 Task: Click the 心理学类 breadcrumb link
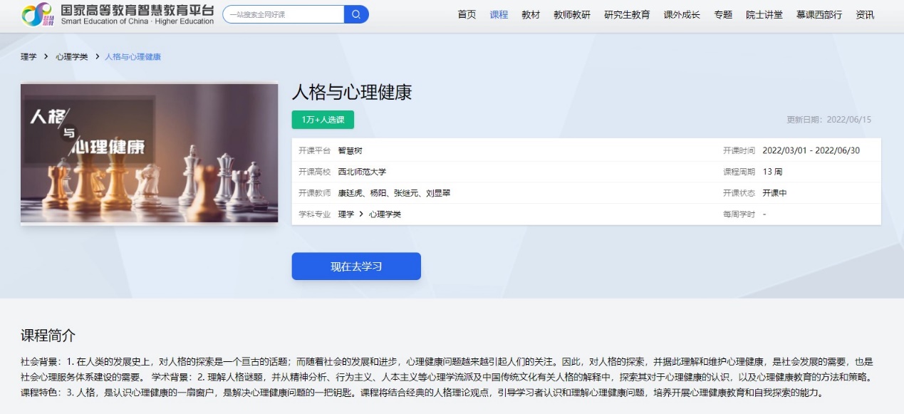72,57
